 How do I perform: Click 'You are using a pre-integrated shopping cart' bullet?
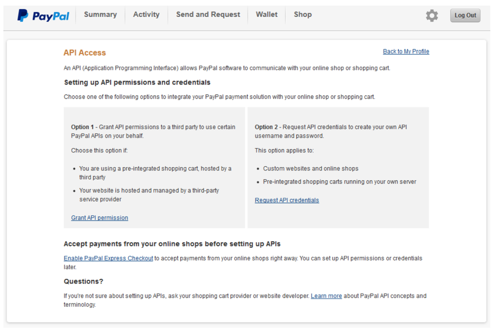pos(155,172)
